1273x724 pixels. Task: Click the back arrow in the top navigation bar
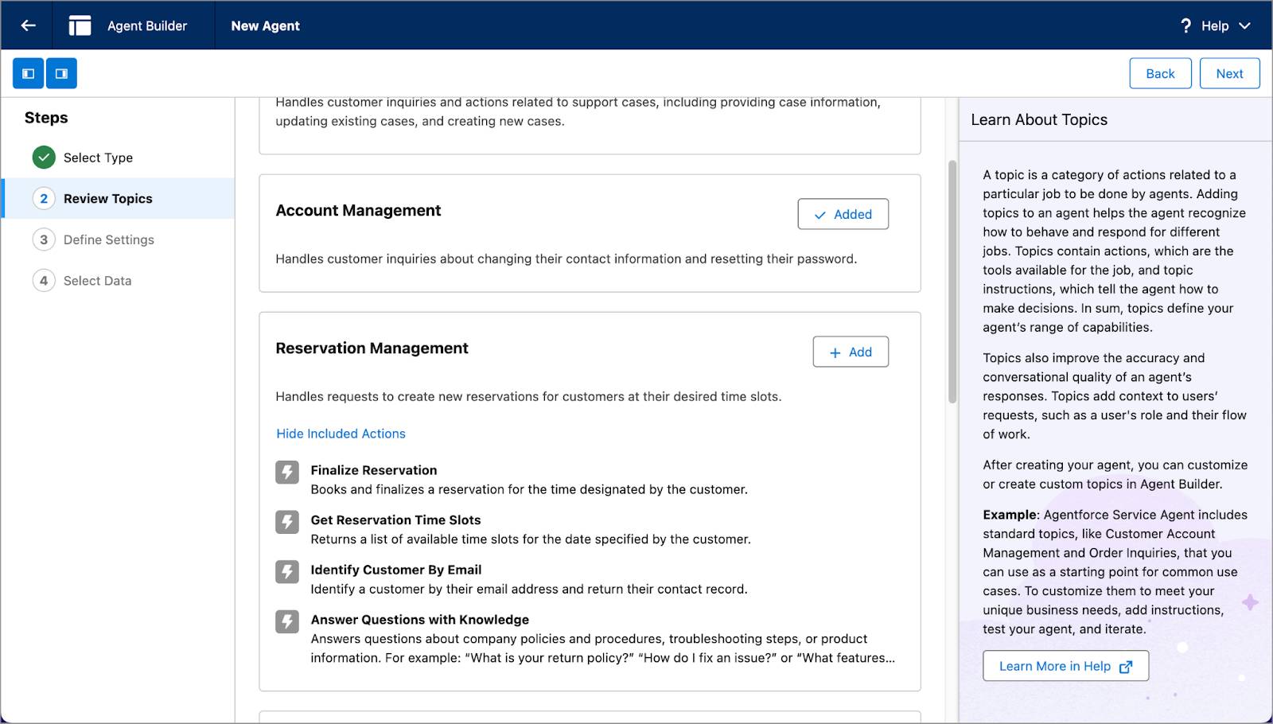27,25
